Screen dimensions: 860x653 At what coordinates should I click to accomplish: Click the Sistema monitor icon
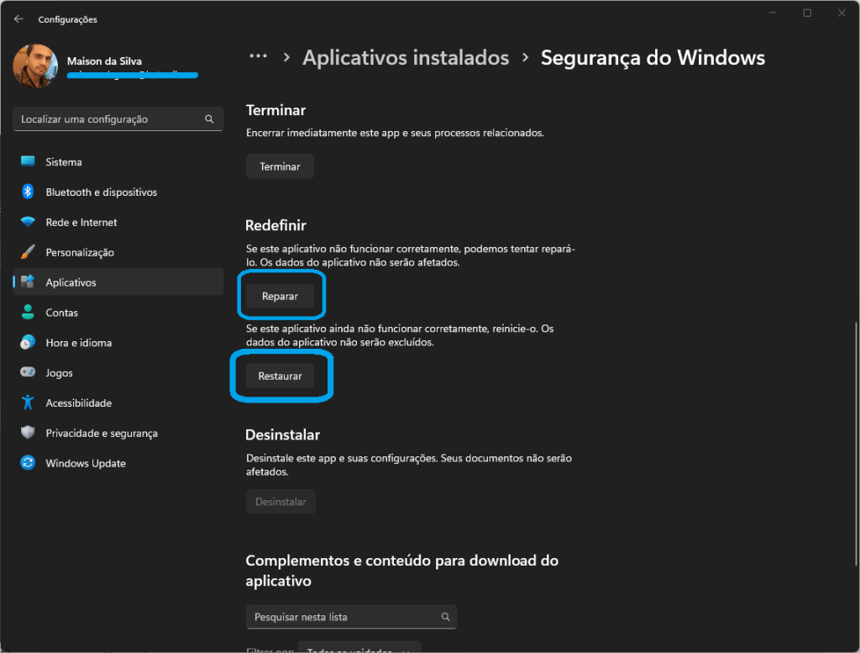[x=28, y=161]
